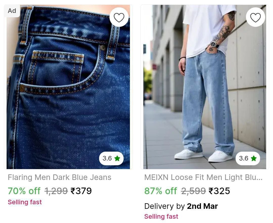
Task: Select the ₹325 price
Action: 219,191
